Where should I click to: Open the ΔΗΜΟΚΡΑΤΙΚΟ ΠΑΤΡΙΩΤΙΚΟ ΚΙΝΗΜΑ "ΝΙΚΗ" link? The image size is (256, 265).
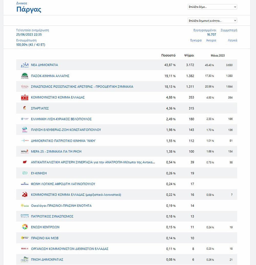tap(63, 141)
